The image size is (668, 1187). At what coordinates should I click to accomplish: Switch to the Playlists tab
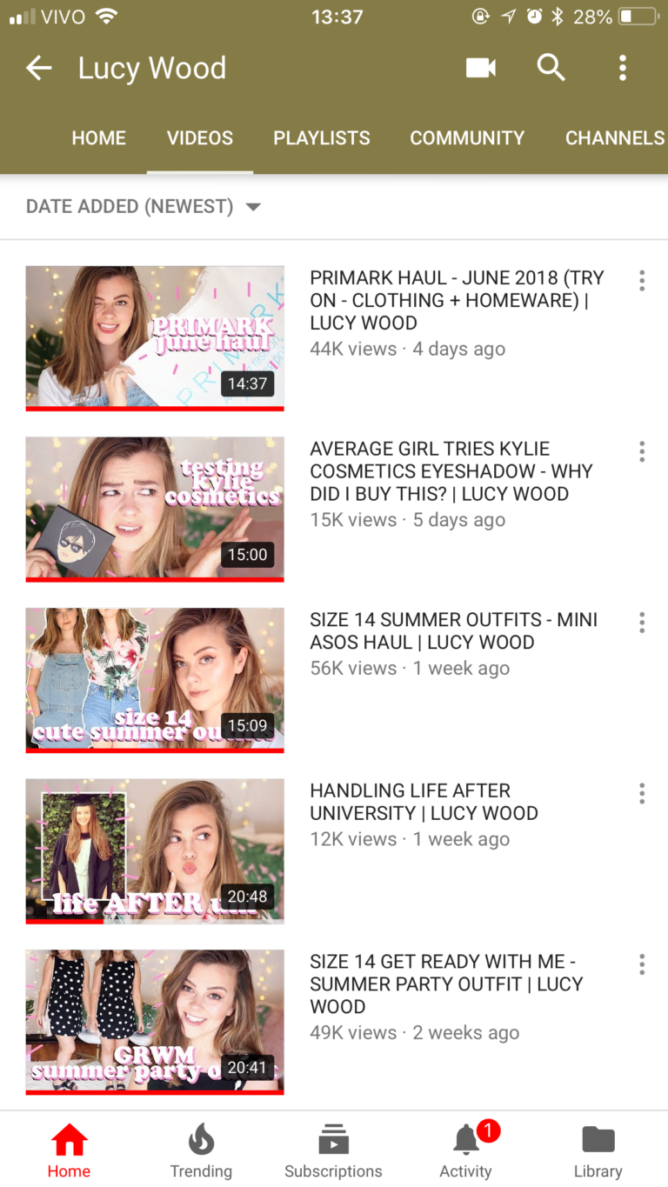[x=322, y=137]
